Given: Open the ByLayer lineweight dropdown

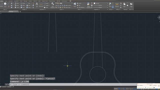Looking at the screenshot, I should click(x=101, y=5).
